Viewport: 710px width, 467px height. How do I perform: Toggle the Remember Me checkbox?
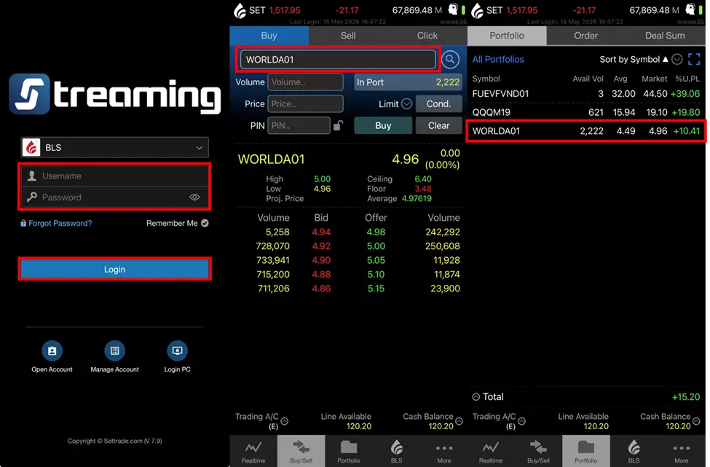[x=205, y=223]
